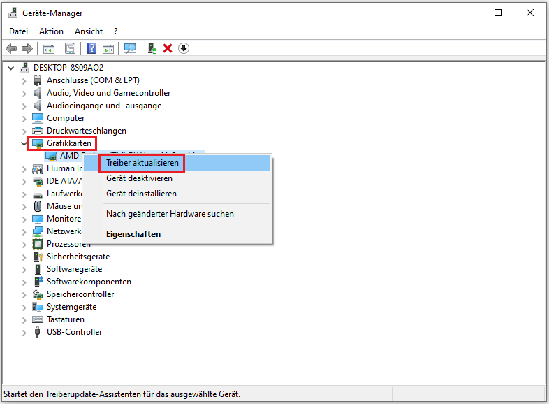
Task: Click the Tastaturen keyboard icon
Action: point(38,319)
